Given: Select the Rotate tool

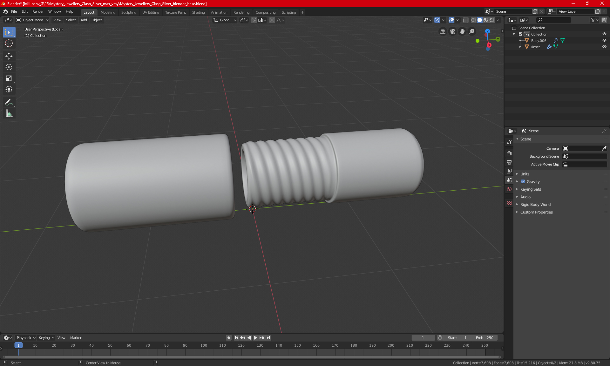Looking at the screenshot, I should pyautogui.click(x=9, y=67).
